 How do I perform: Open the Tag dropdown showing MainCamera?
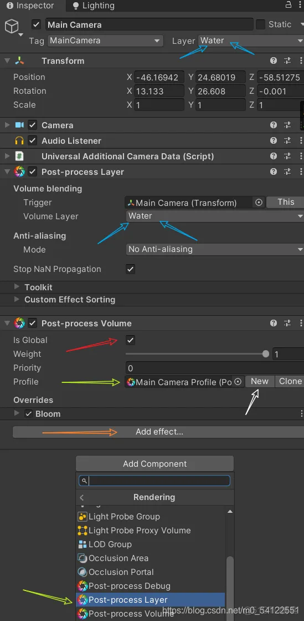point(105,41)
